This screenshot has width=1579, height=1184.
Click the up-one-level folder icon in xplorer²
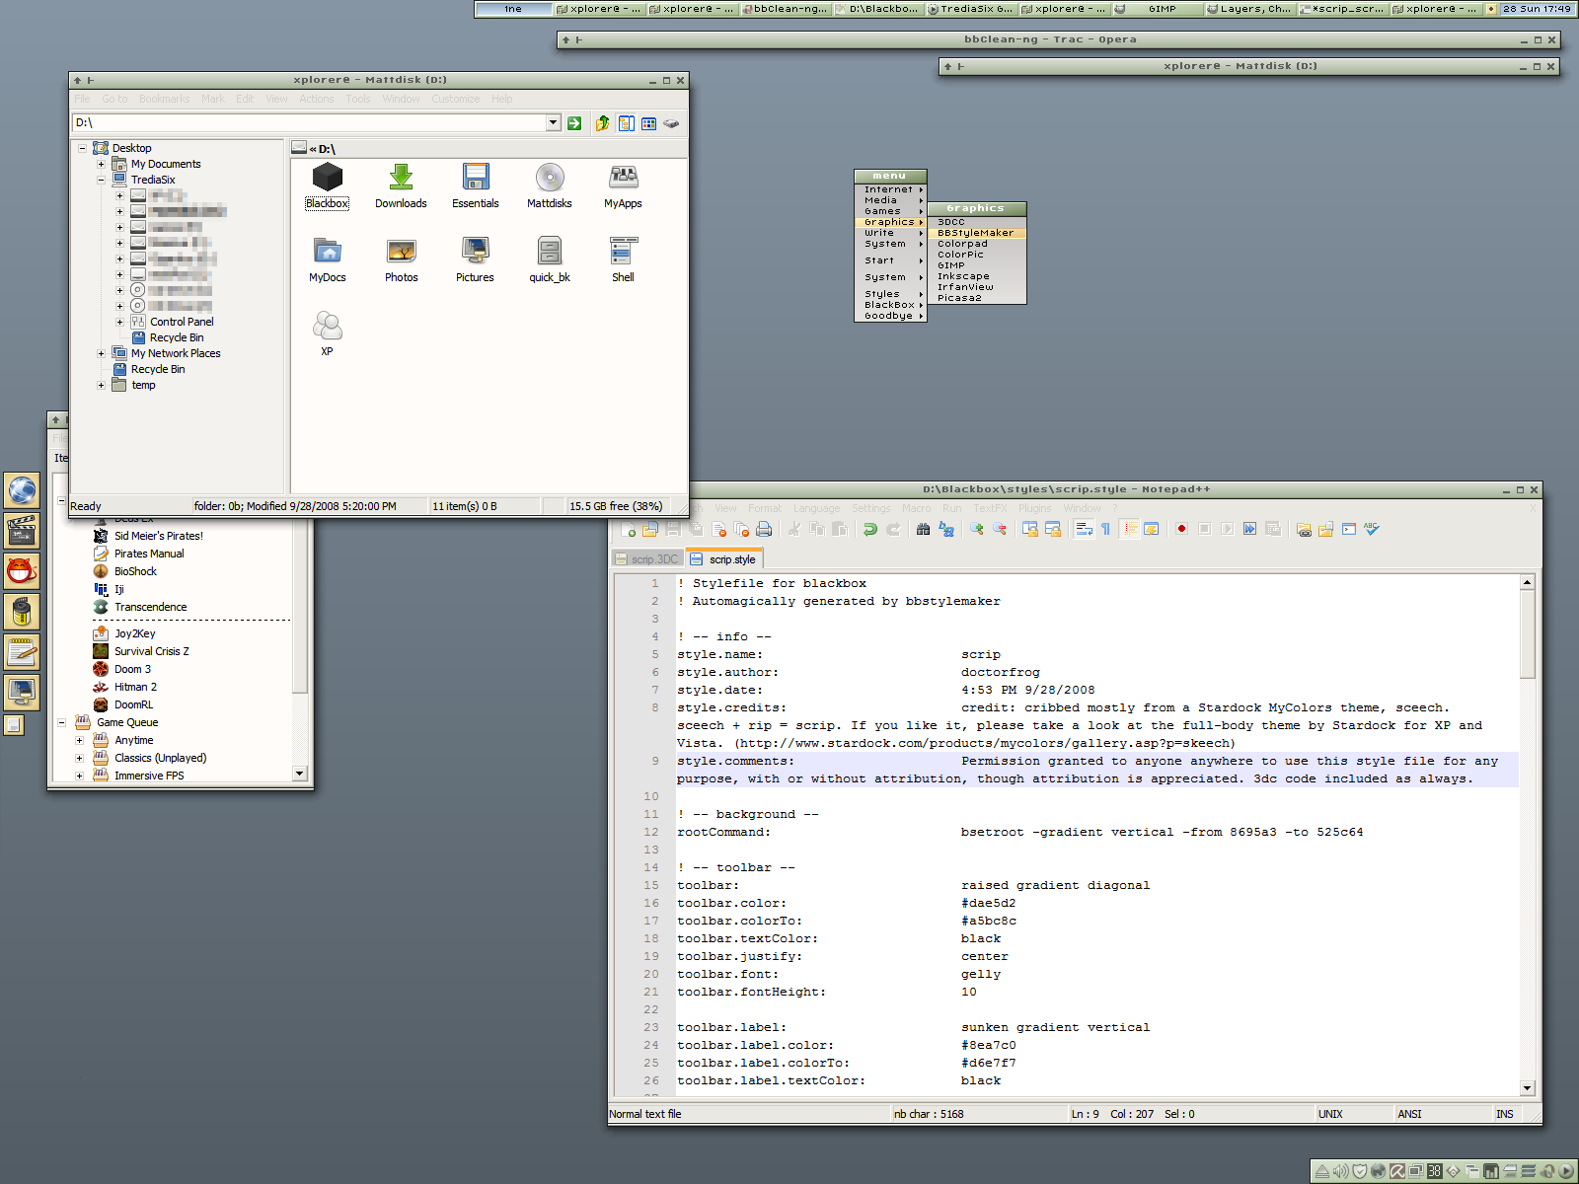pos(602,123)
